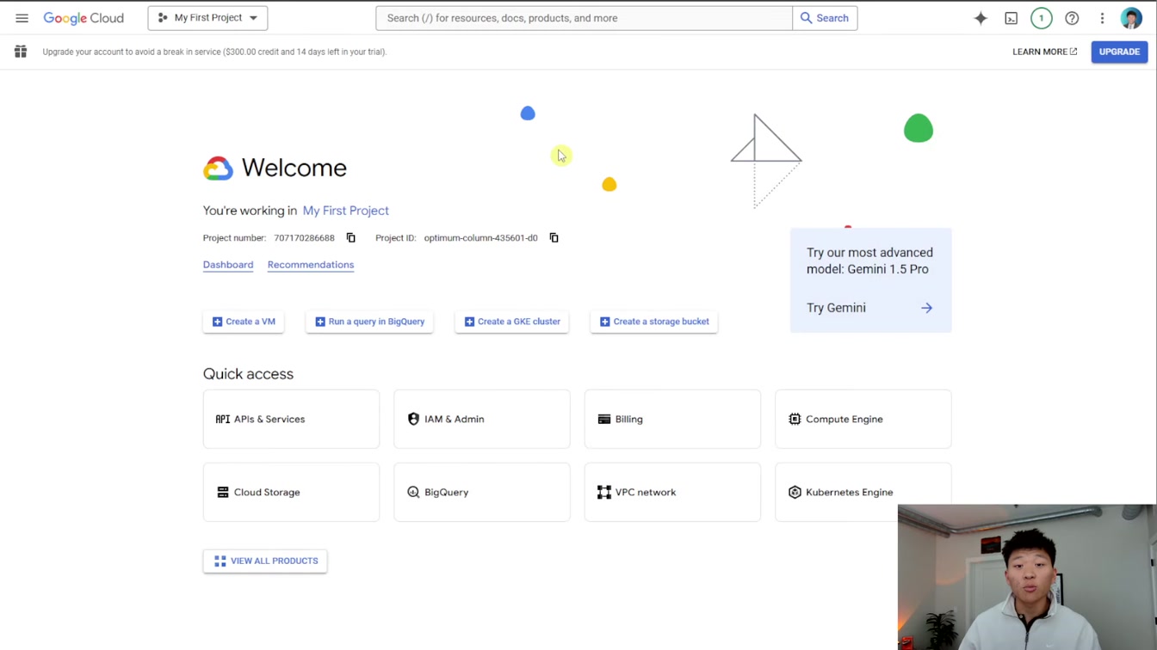Select the project ID optimum-column-435601-d0 text
Image resolution: width=1157 pixels, height=650 pixels.
pos(480,238)
